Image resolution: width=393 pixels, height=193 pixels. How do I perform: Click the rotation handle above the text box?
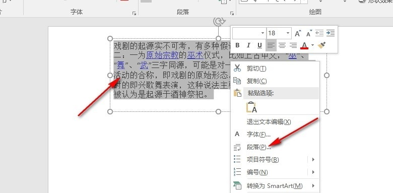pos(218,22)
